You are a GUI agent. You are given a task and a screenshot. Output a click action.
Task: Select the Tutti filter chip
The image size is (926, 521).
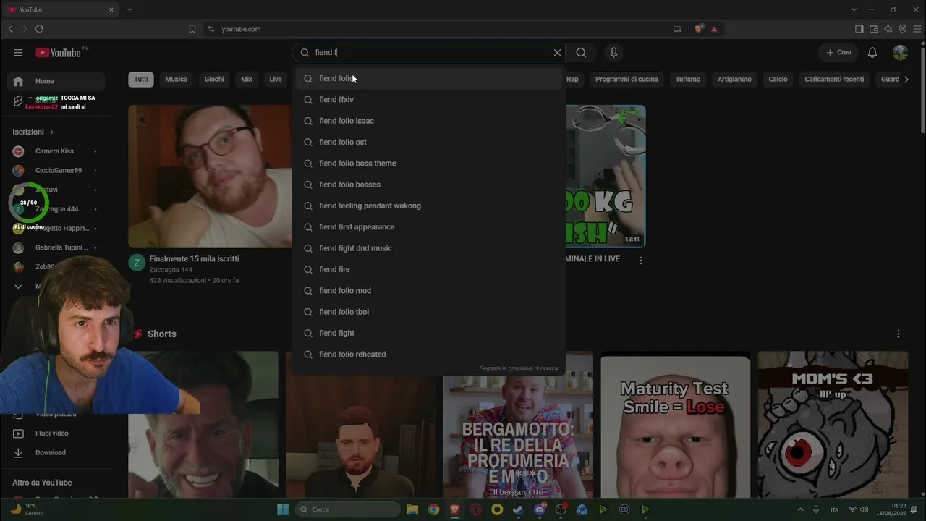[141, 79]
